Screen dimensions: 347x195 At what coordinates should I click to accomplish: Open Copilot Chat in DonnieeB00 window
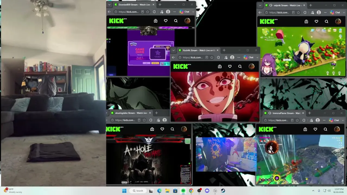coord(185,12)
